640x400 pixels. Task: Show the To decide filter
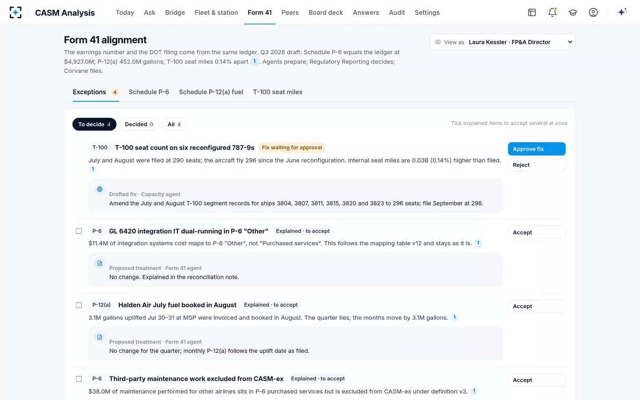(94, 124)
